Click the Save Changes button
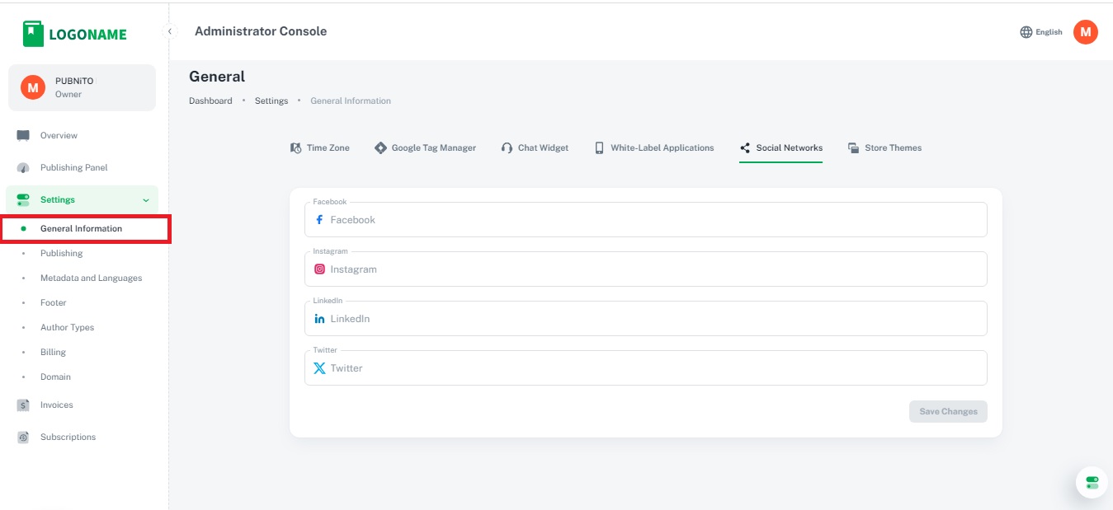The width and height of the screenshot is (1113, 510). 947,411
